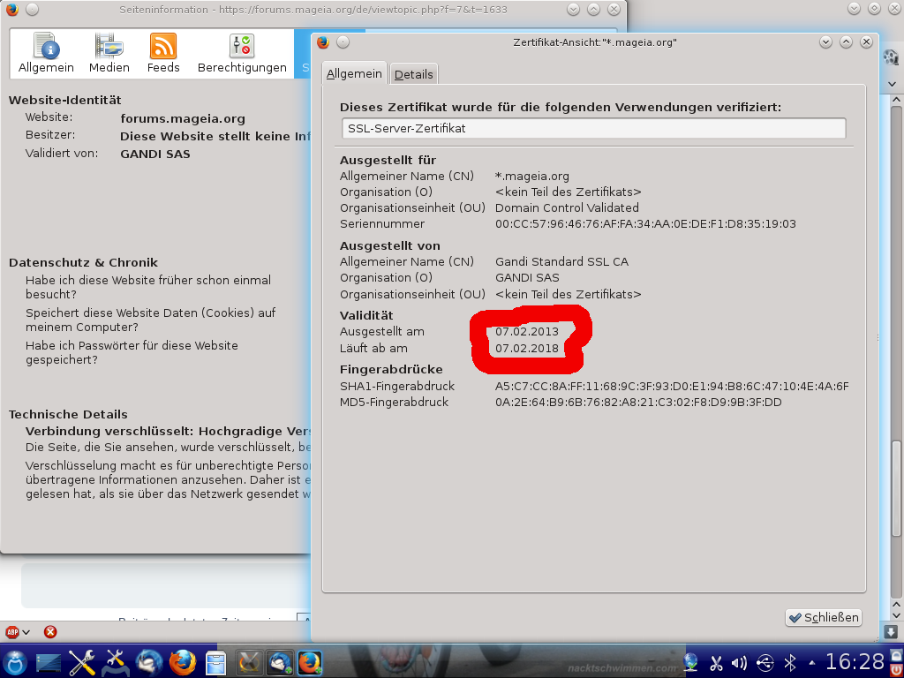Click forums.mageia.org in Website-Identität
The width and height of the screenshot is (904, 678).
(183, 119)
